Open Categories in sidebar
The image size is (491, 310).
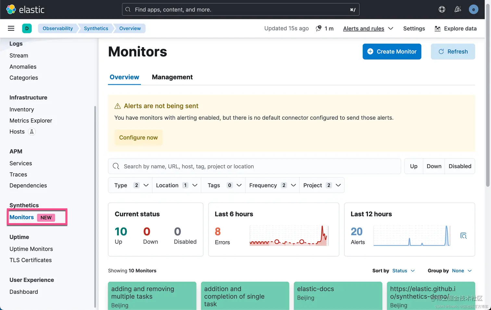[24, 78]
